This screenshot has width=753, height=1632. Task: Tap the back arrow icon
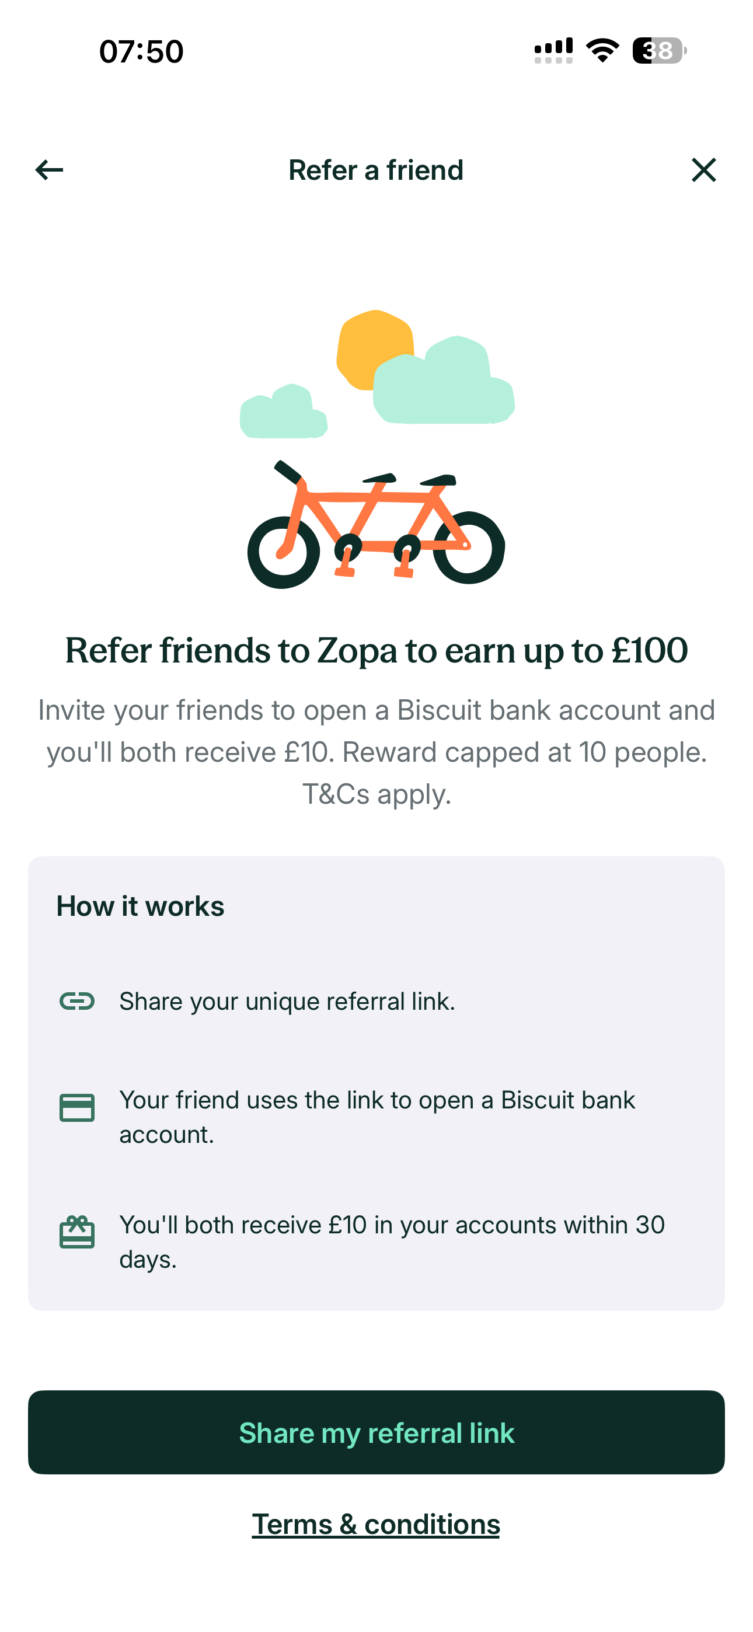49,170
